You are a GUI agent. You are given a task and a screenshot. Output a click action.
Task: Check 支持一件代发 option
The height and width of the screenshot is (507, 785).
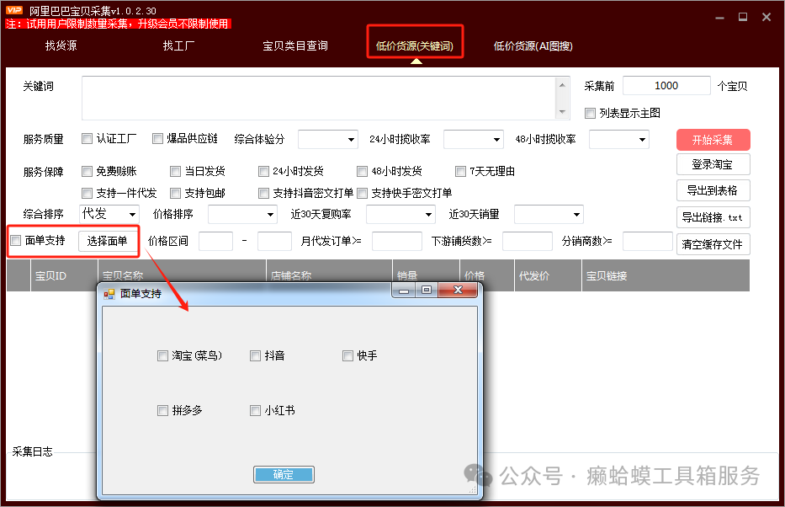[x=88, y=193]
